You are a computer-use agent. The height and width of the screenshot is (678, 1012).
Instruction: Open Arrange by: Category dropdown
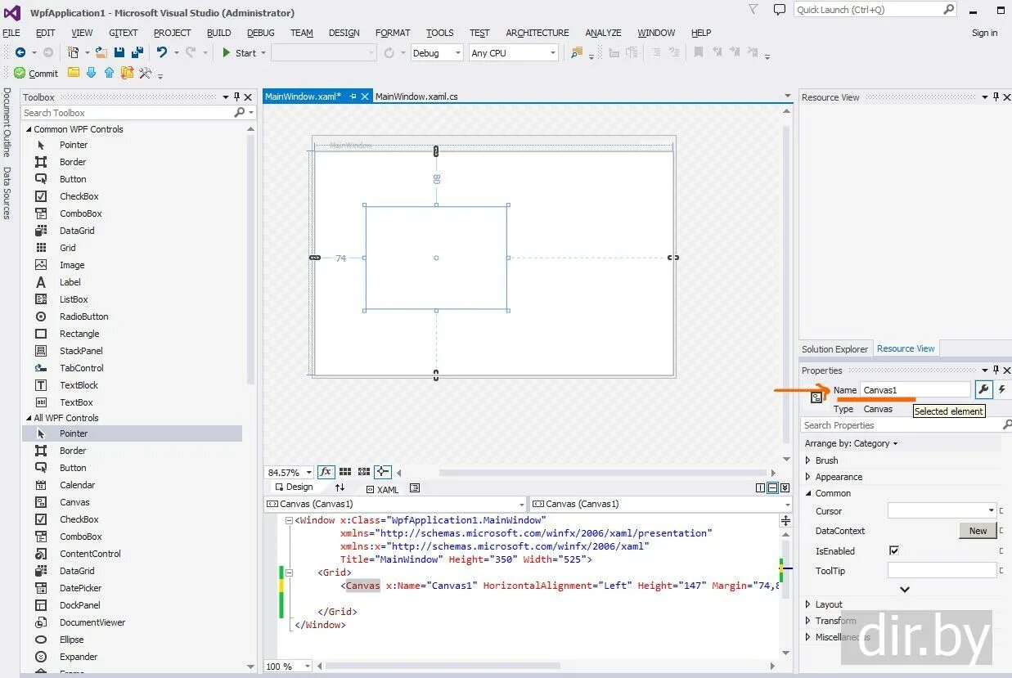pos(851,443)
